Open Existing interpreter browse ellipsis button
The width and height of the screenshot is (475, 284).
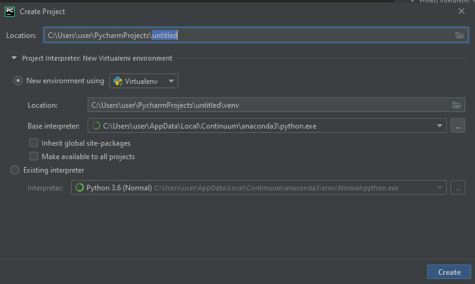[458, 188]
